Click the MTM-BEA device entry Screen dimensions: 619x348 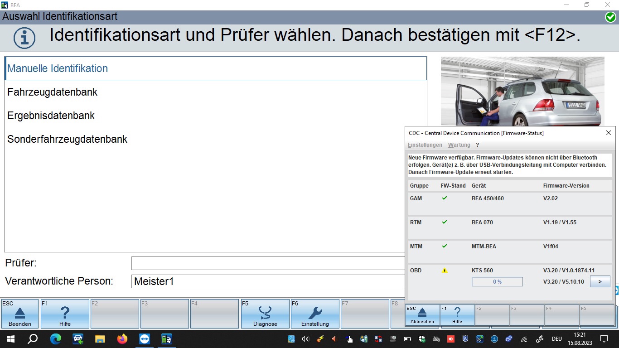pyautogui.click(x=484, y=246)
